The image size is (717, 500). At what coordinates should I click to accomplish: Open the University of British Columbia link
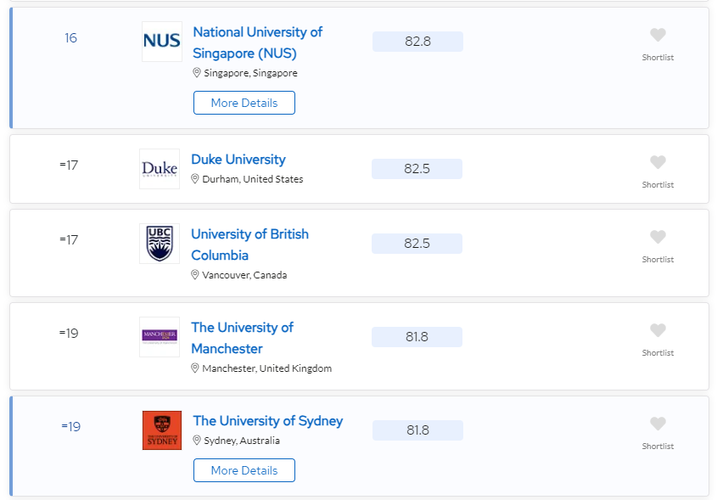click(249, 244)
